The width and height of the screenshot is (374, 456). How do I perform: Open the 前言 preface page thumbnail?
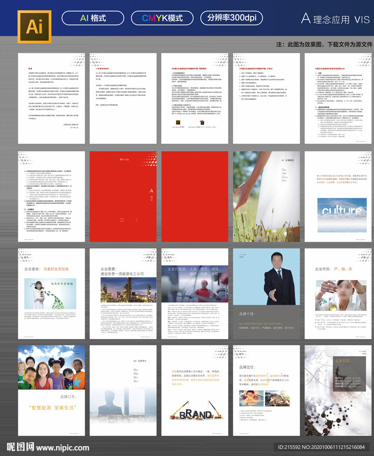coord(52,98)
